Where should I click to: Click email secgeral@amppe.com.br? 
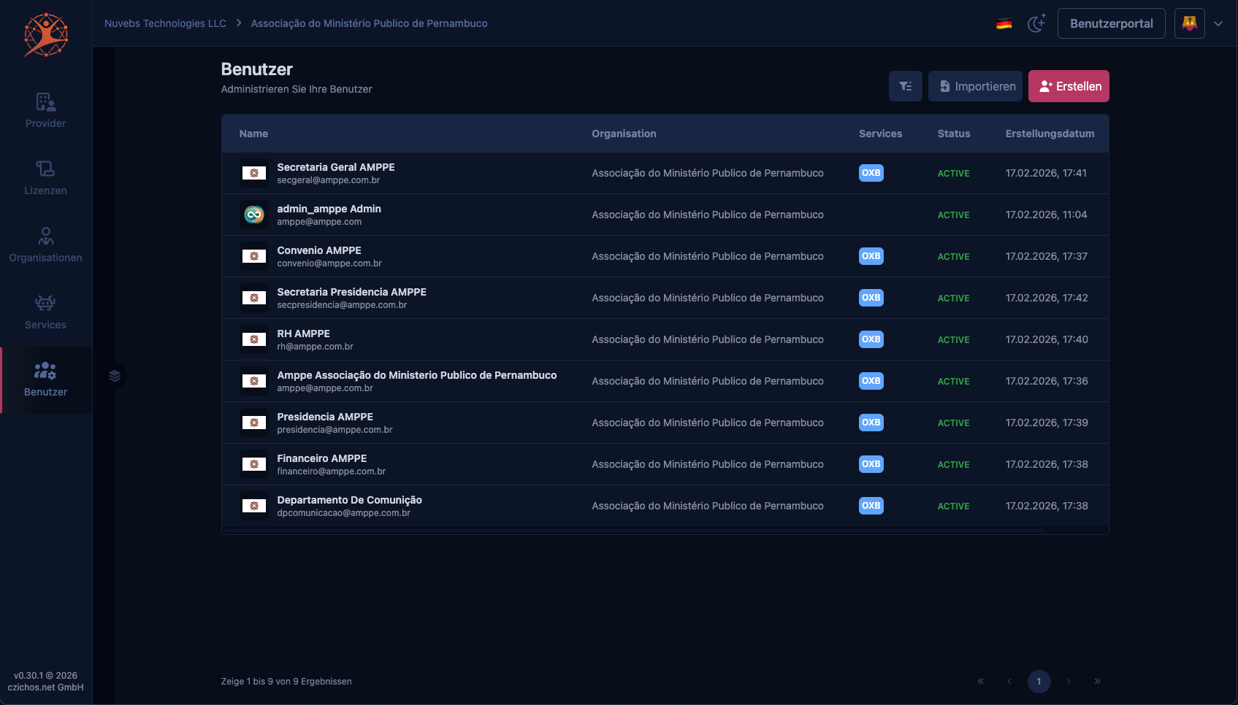point(328,180)
